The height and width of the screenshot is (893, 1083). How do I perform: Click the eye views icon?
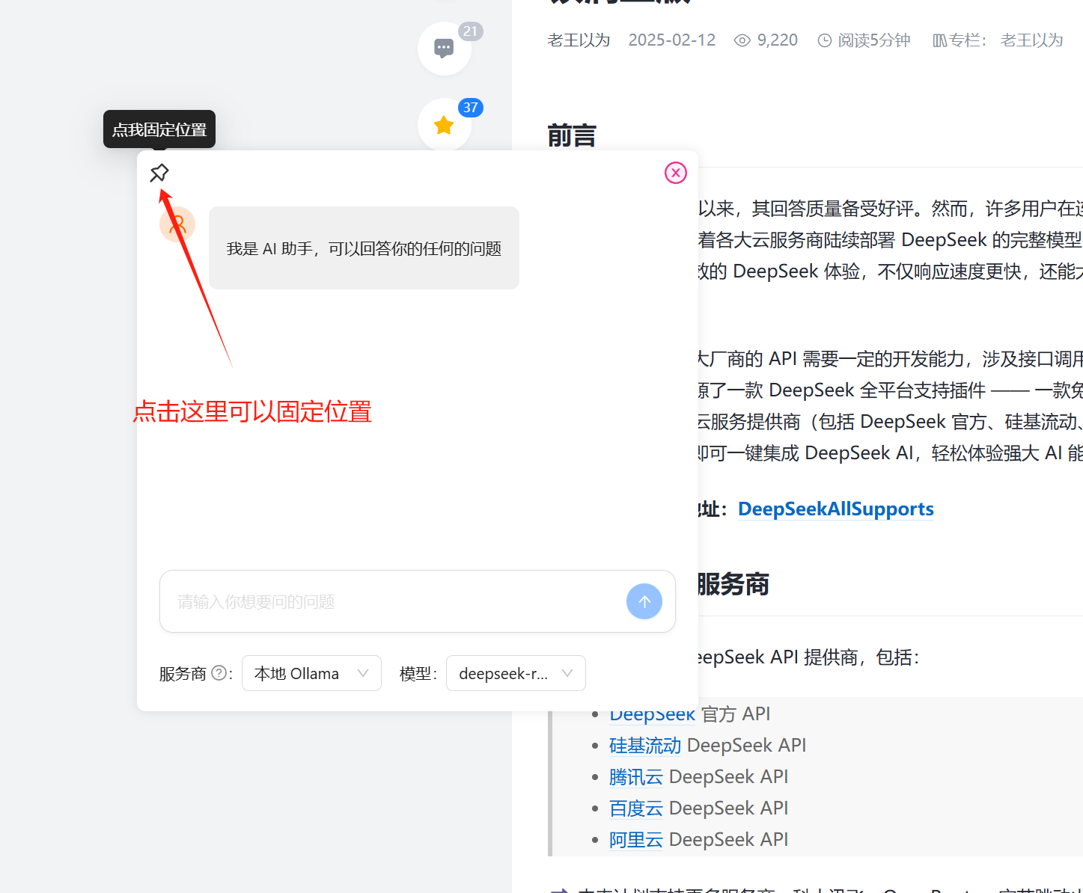point(742,40)
